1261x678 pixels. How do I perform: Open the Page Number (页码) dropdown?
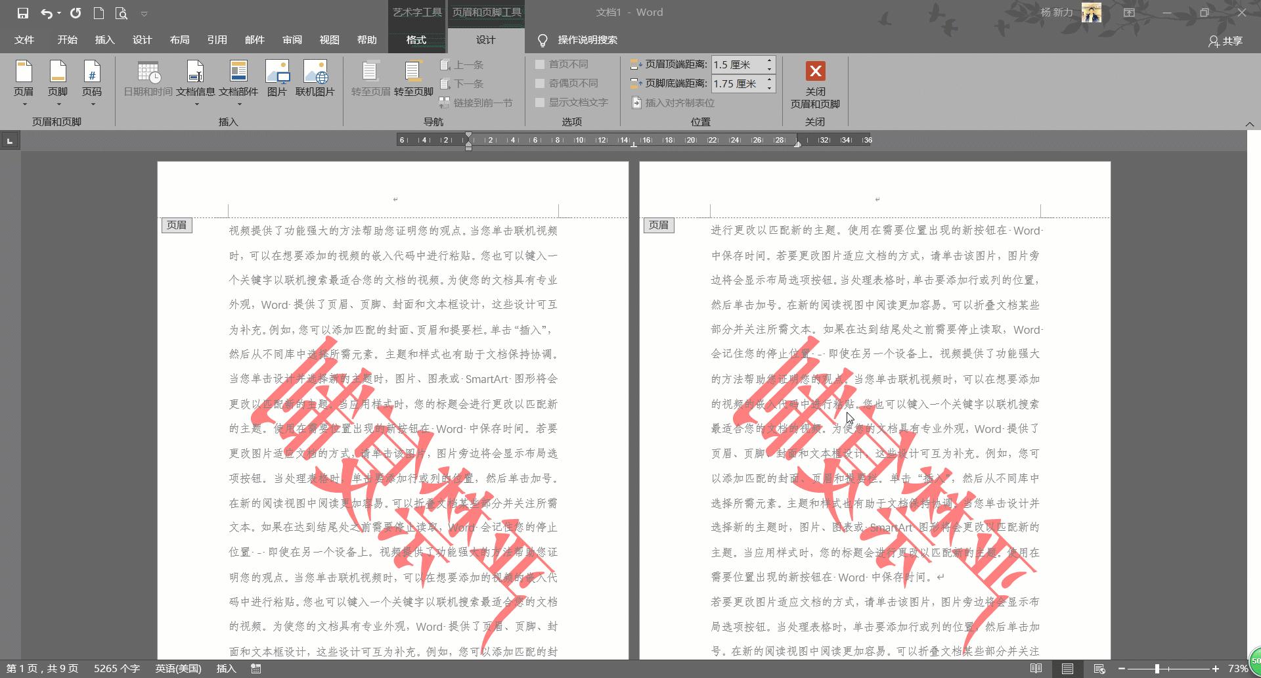tap(92, 79)
